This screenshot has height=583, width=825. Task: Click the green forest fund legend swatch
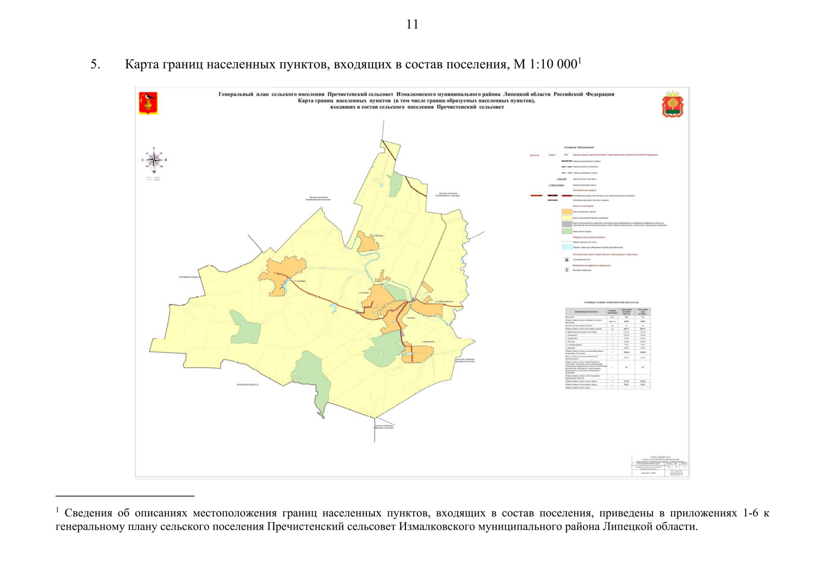[x=566, y=231]
